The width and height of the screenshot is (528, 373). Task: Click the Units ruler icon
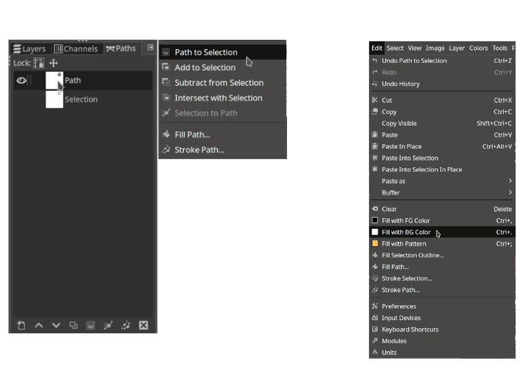click(x=375, y=352)
